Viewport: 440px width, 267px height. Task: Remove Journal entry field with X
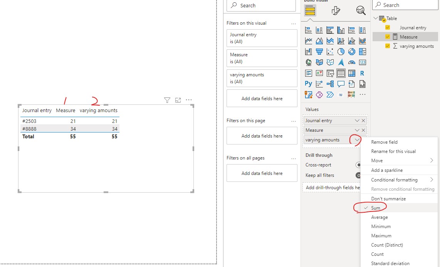tap(363, 121)
